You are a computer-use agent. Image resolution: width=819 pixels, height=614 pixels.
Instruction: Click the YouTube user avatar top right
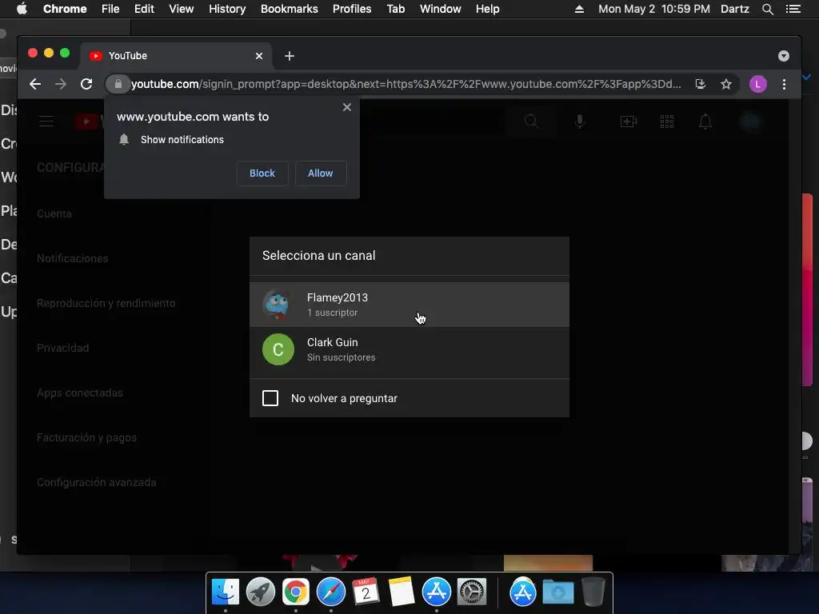751,122
